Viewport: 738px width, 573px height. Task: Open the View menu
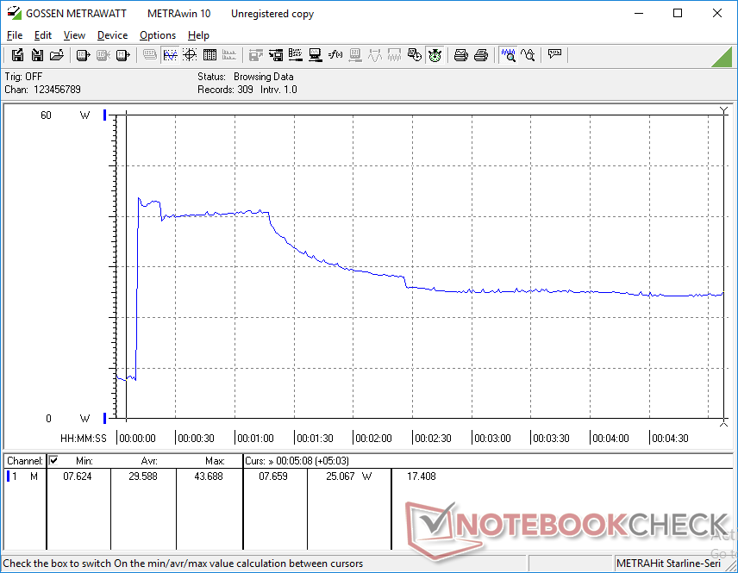(x=74, y=35)
